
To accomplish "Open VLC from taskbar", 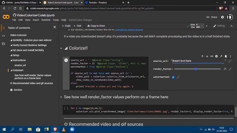I will coord(64,129).
